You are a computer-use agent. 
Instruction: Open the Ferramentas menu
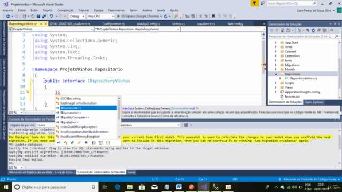pos(116,10)
